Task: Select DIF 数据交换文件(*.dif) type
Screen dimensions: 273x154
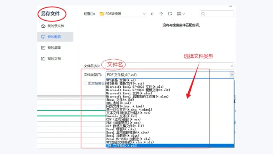Action: pyautogui.click(x=170, y=126)
